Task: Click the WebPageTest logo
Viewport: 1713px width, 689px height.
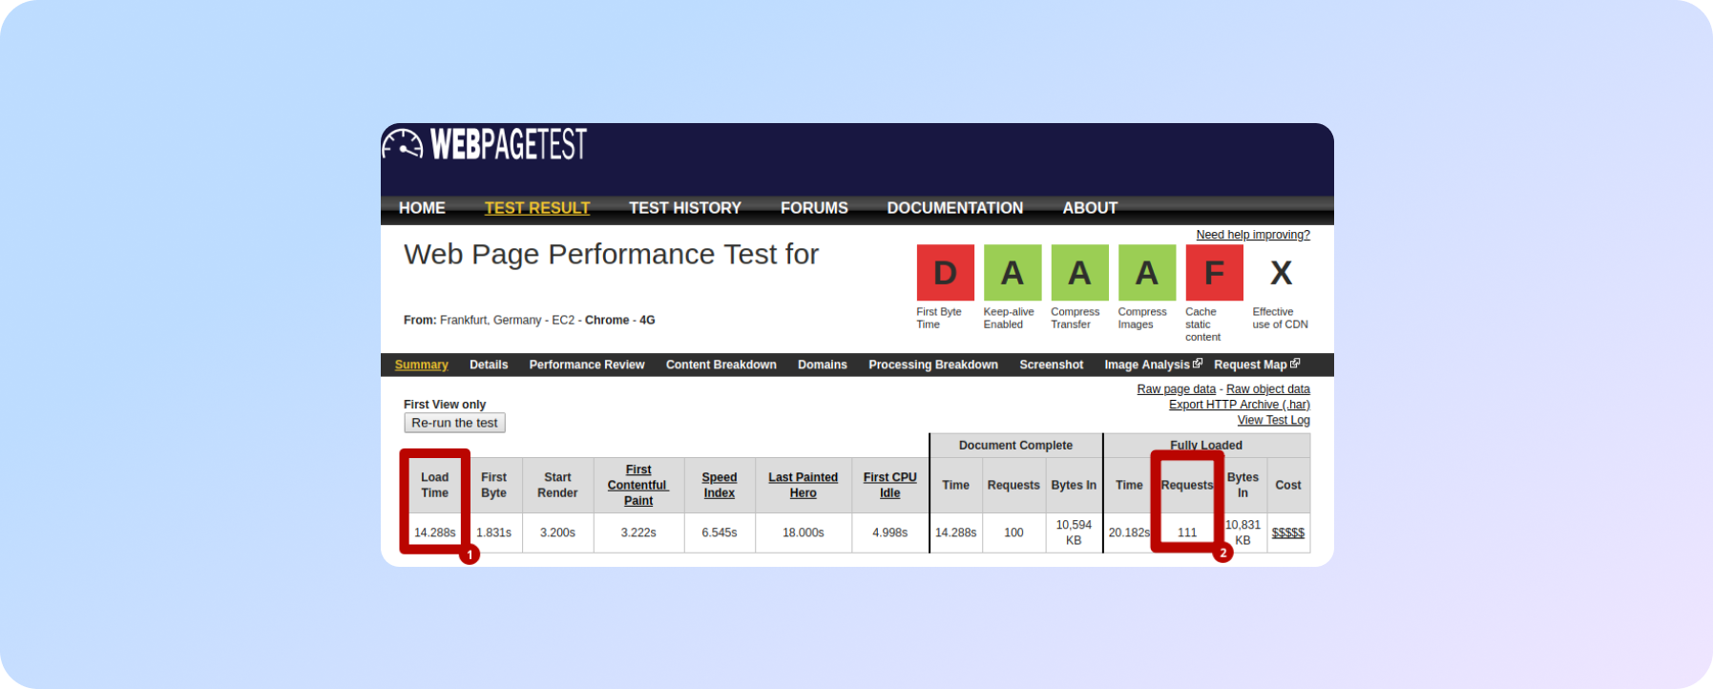Action: [485, 144]
